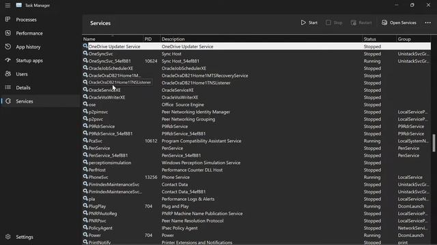This screenshot has height=245, width=437.
Task: Select the OracleOraDB21Home1TNSListener service
Action: point(257,82)
